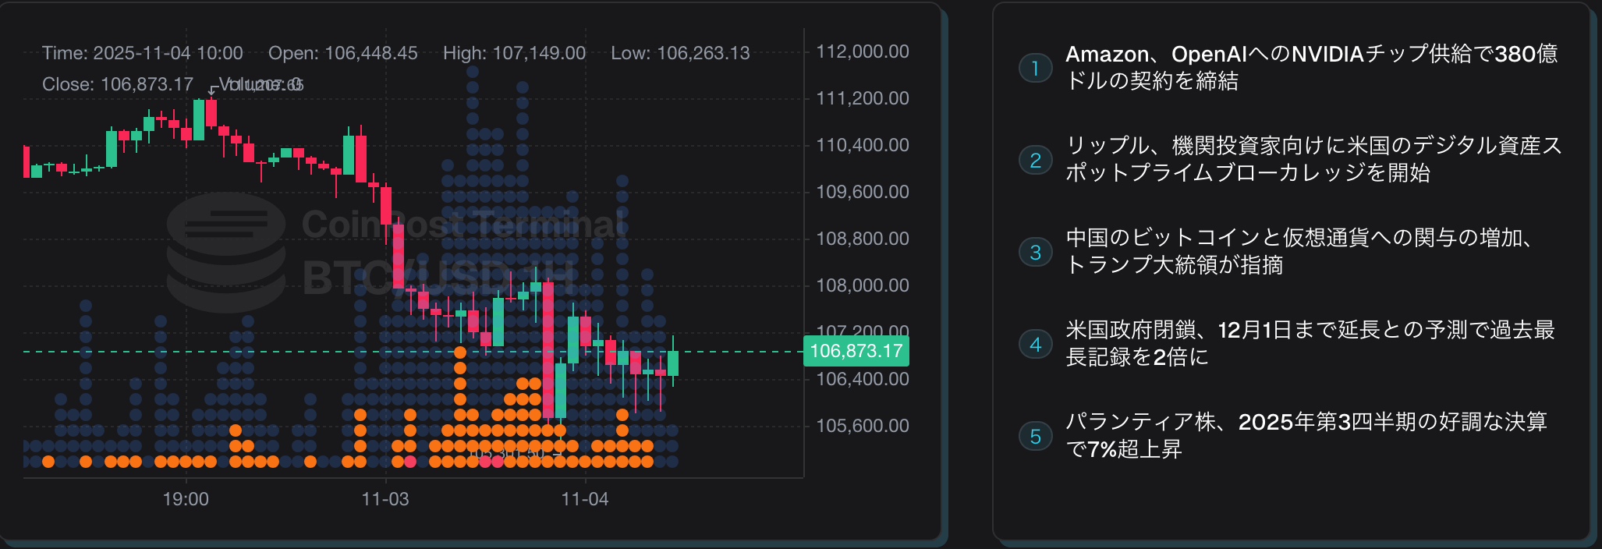
Task: Click the CoinPost coin-stack watermark logo
Action: (x=226, y=251)
